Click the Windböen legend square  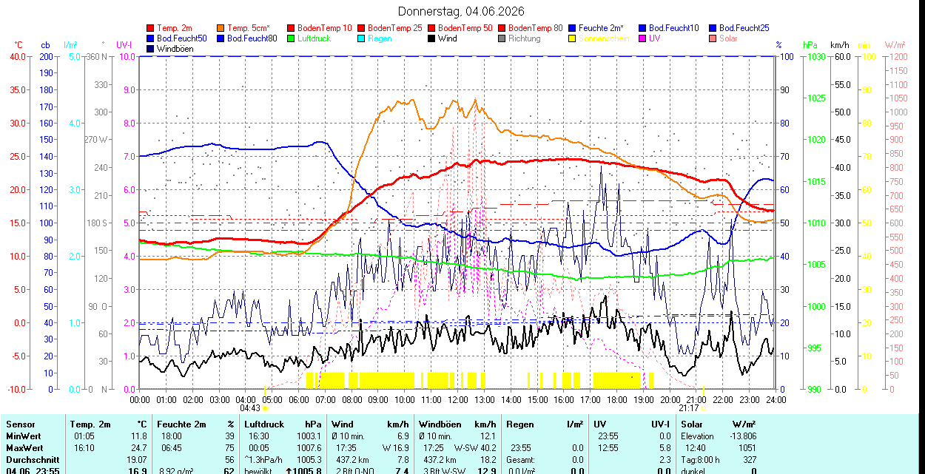click(151, 49)
